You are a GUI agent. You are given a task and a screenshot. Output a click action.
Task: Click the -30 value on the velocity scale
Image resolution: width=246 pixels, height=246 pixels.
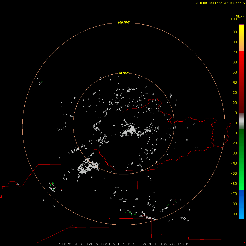coord(234,153)
